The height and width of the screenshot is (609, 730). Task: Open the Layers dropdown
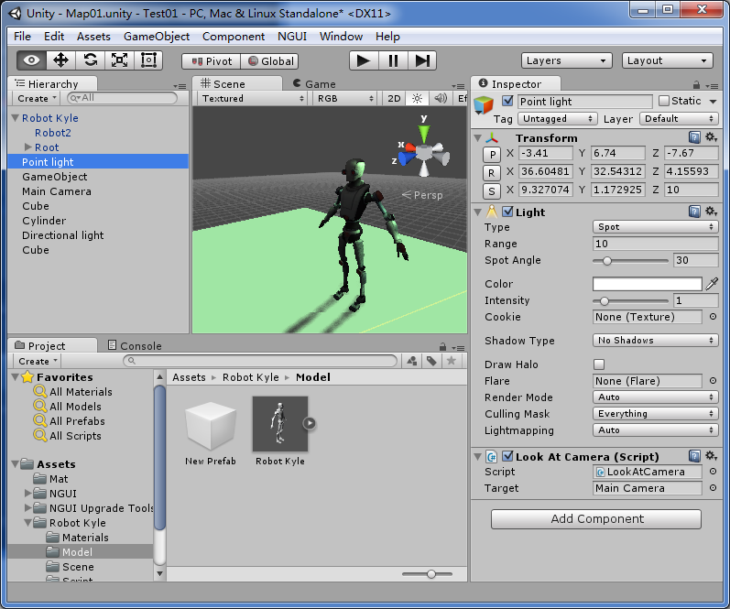click(567, 60)
